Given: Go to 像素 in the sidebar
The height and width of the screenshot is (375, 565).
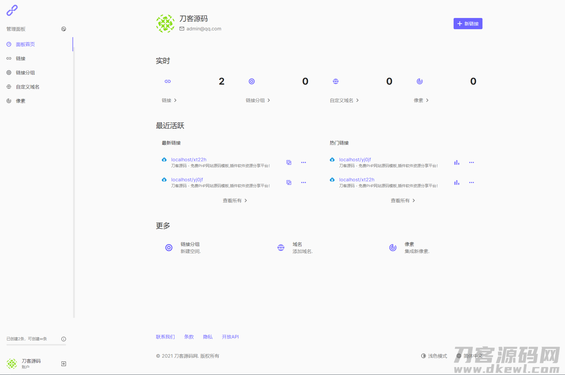Looking at the screenshot, I should pos(21,101).
